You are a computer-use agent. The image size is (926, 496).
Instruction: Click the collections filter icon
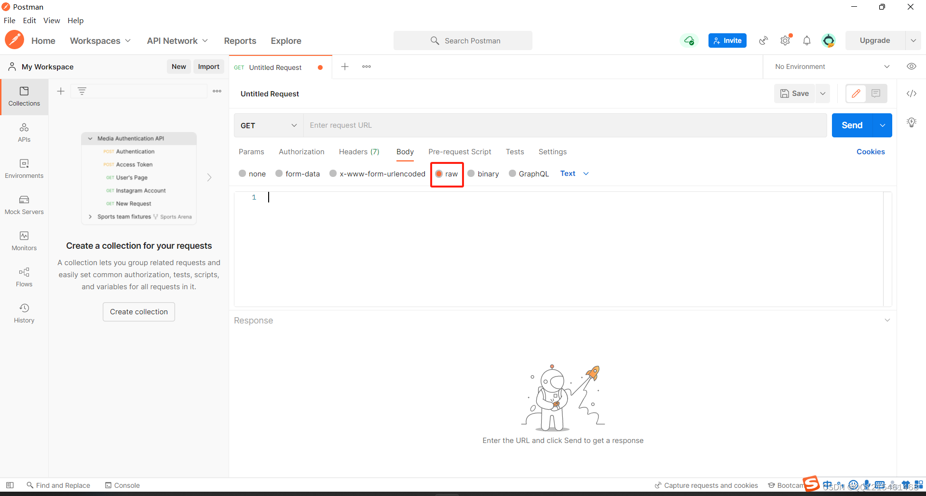tap(82, 91)
